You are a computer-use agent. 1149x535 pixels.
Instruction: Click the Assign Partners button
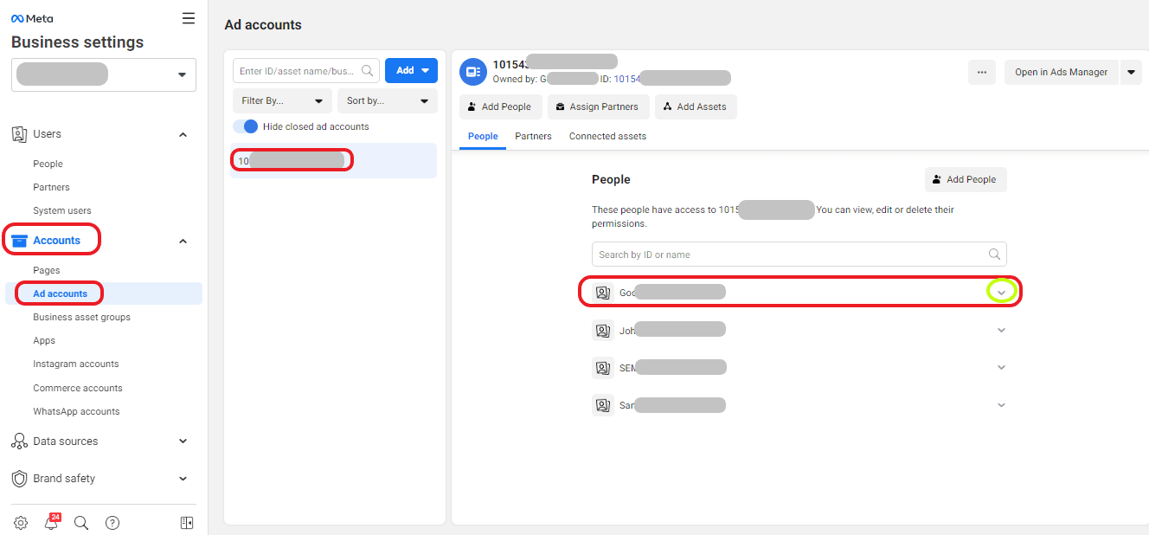pos(599,107)
